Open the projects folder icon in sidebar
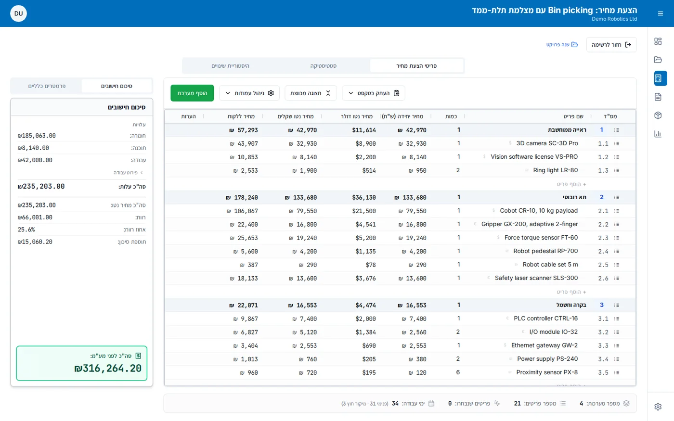 point(658,60)
